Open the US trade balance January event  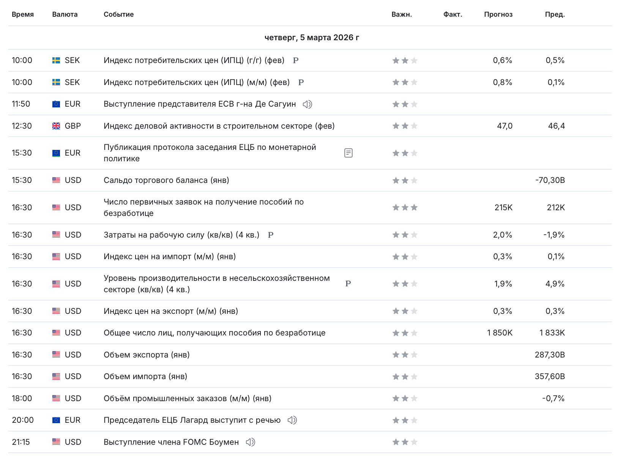click(166, 180)
